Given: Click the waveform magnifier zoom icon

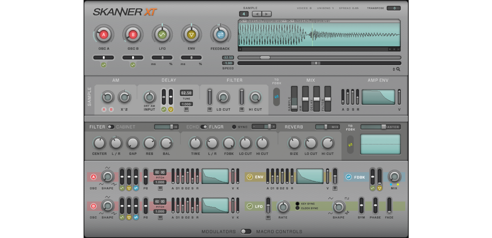Looking at the screenshot, I should (398, 69).
